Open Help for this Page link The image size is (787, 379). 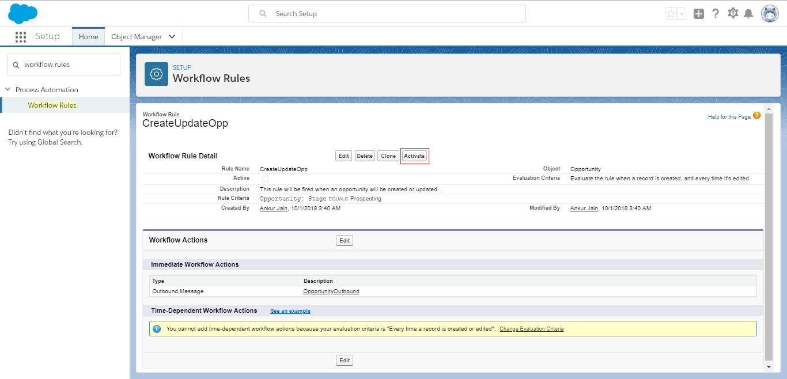pyautogui.click(x=729, y=117)
